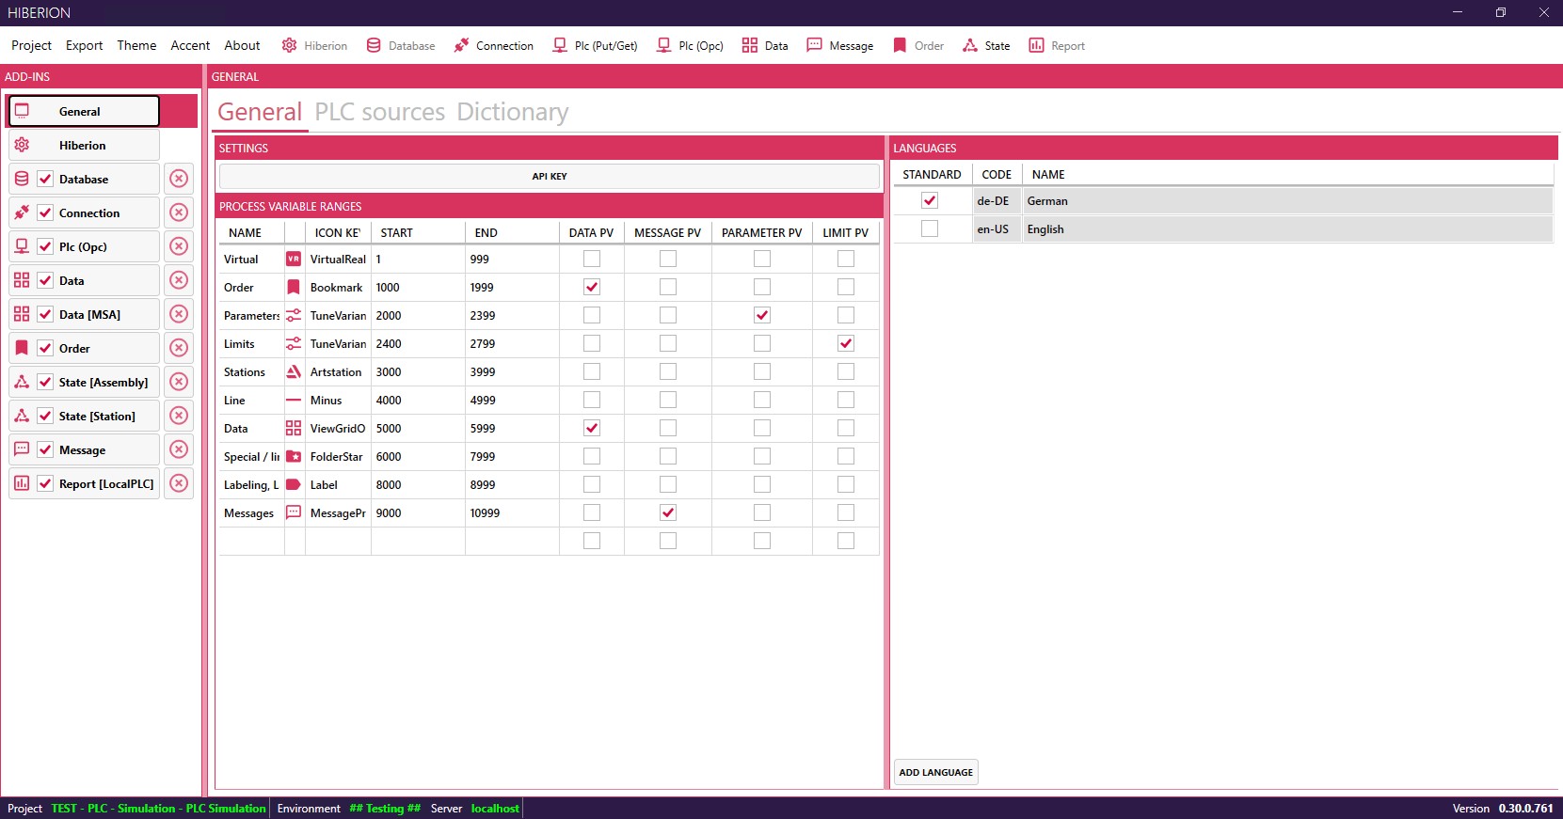Remove State [Station] add-in X icon
The height and width of the screenshot is (819, 1563).
[x=179, y=416]
